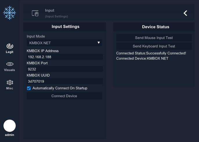Click the (Input Settings) subtitle text

pos(56,16)
